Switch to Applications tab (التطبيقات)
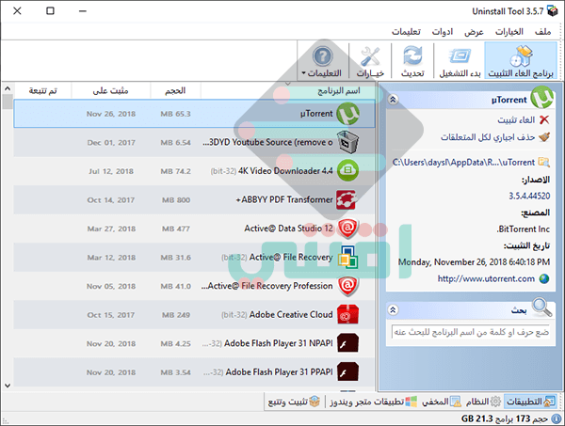This screenshot has height=426, width=565. 530,402
